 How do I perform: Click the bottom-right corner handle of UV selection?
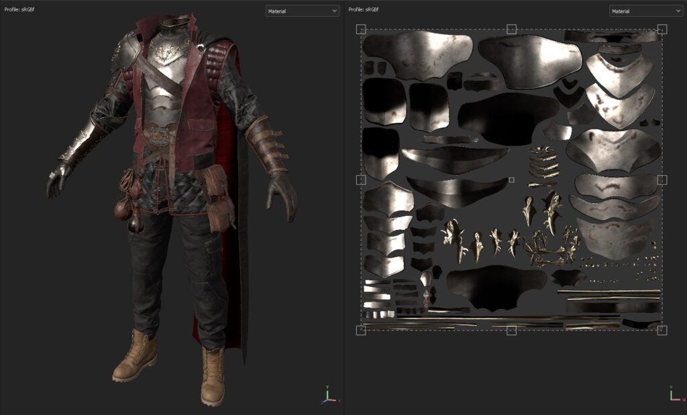pos(662,331)
